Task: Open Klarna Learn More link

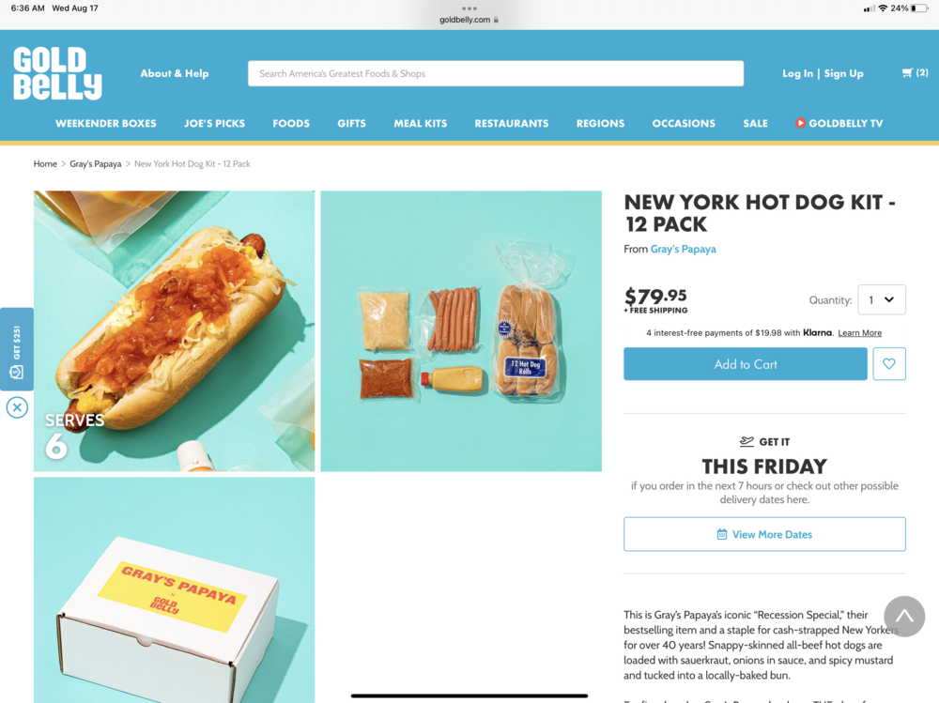Action: coord(859,333)
